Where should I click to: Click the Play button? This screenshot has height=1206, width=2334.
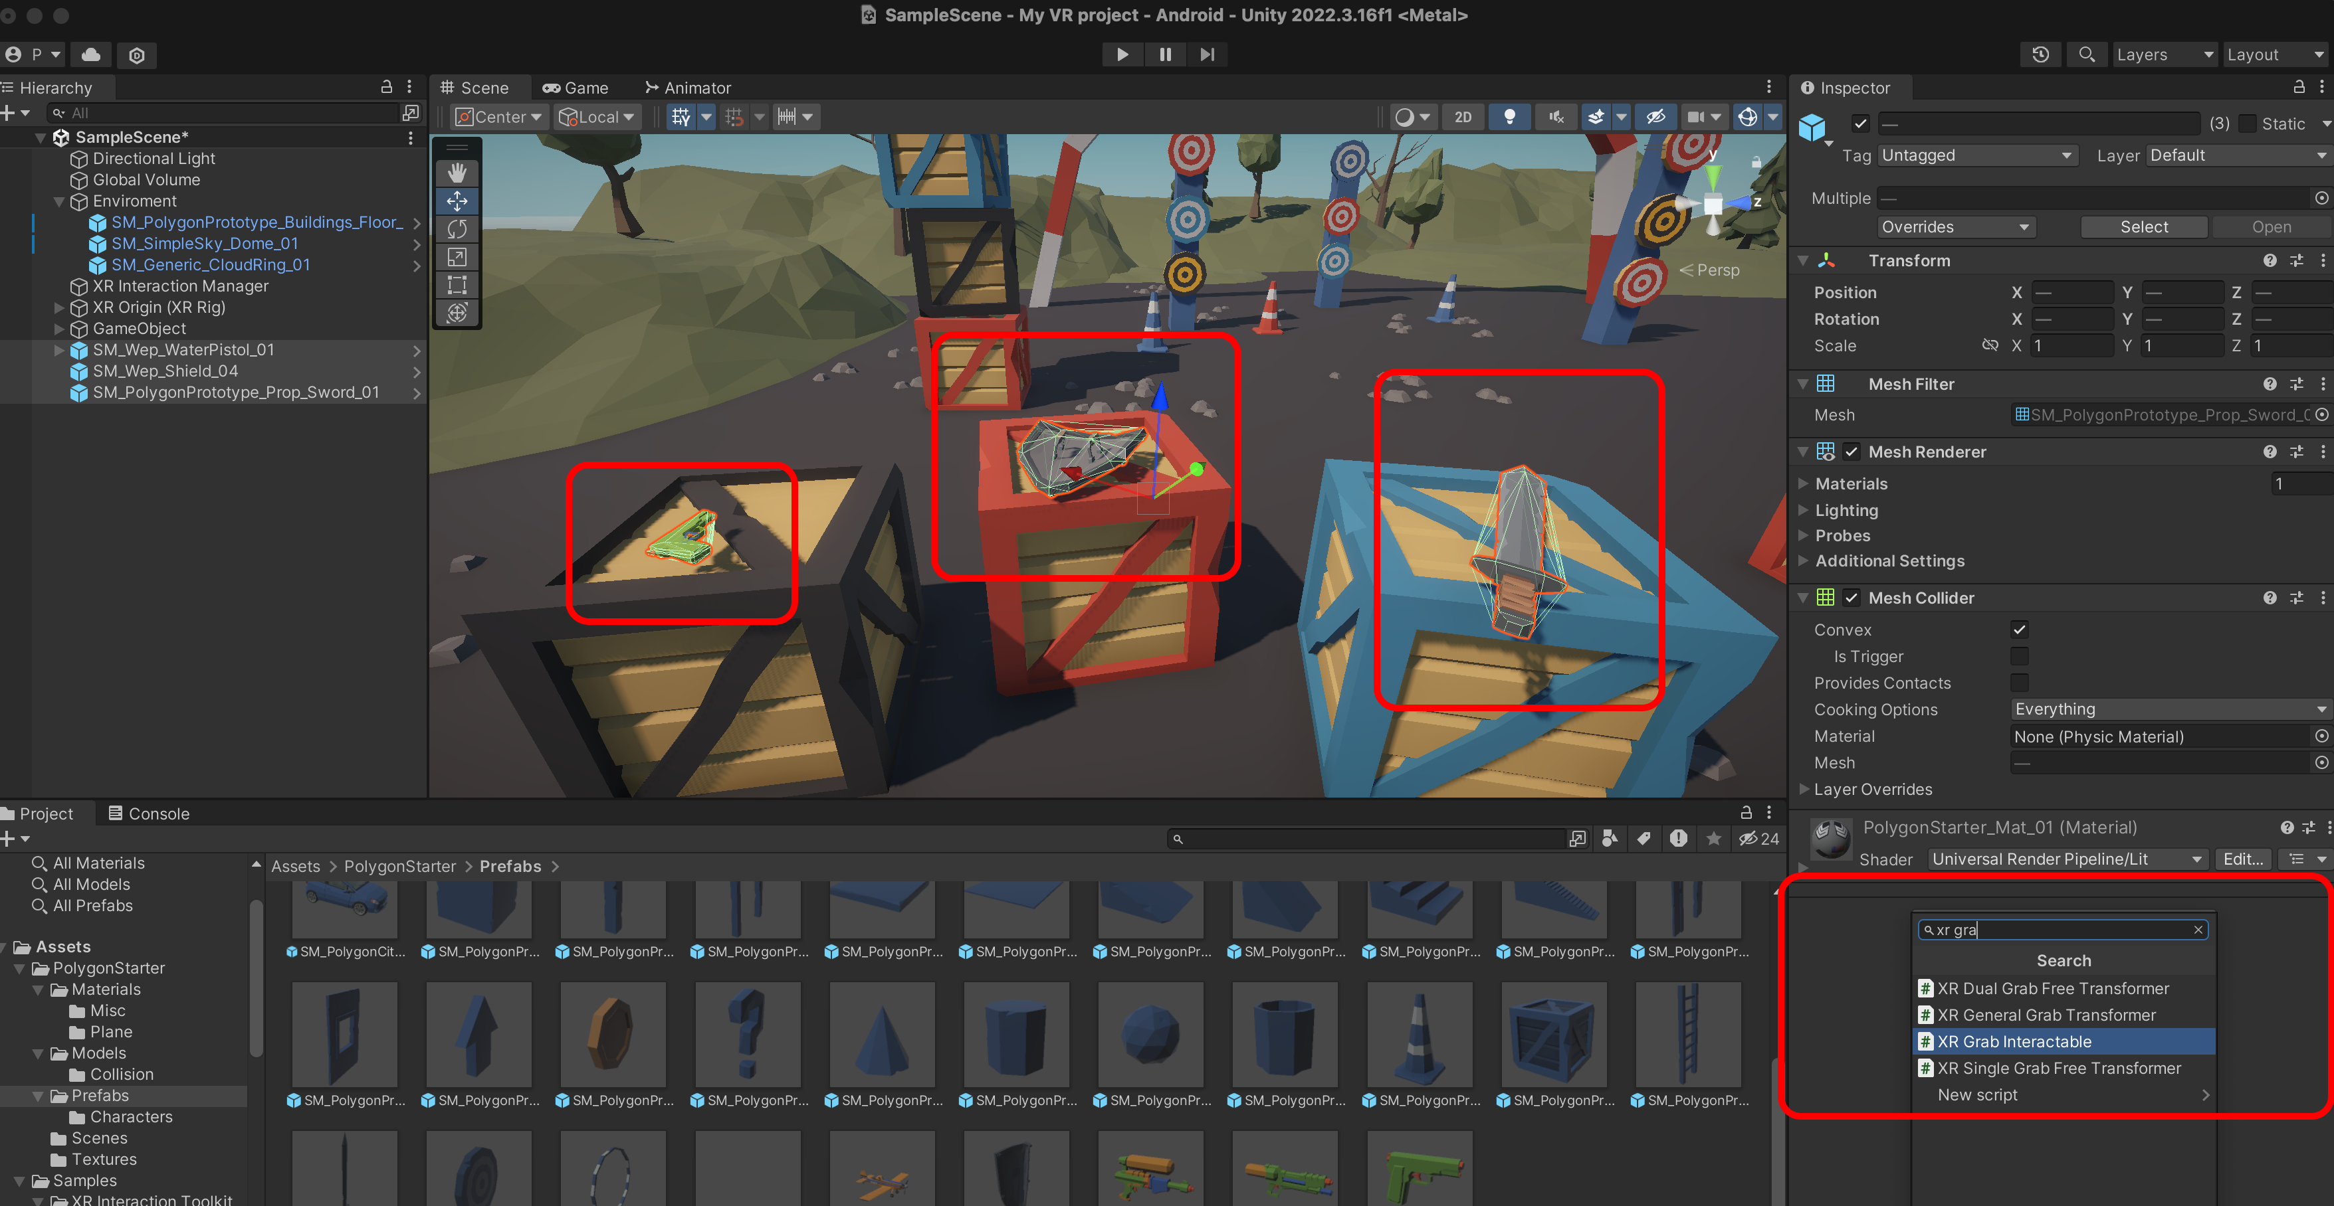click(1122, 54)
